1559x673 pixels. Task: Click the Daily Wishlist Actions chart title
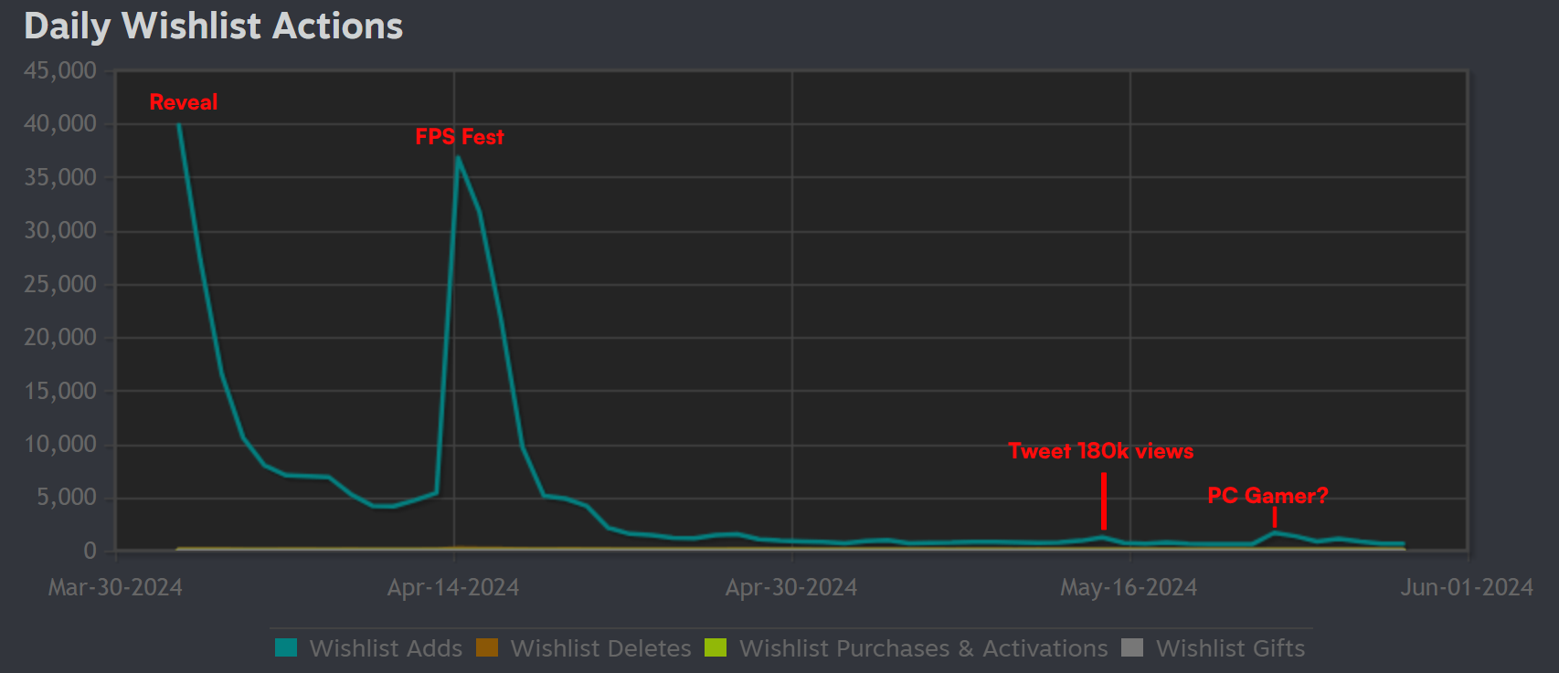click(214, 26)
